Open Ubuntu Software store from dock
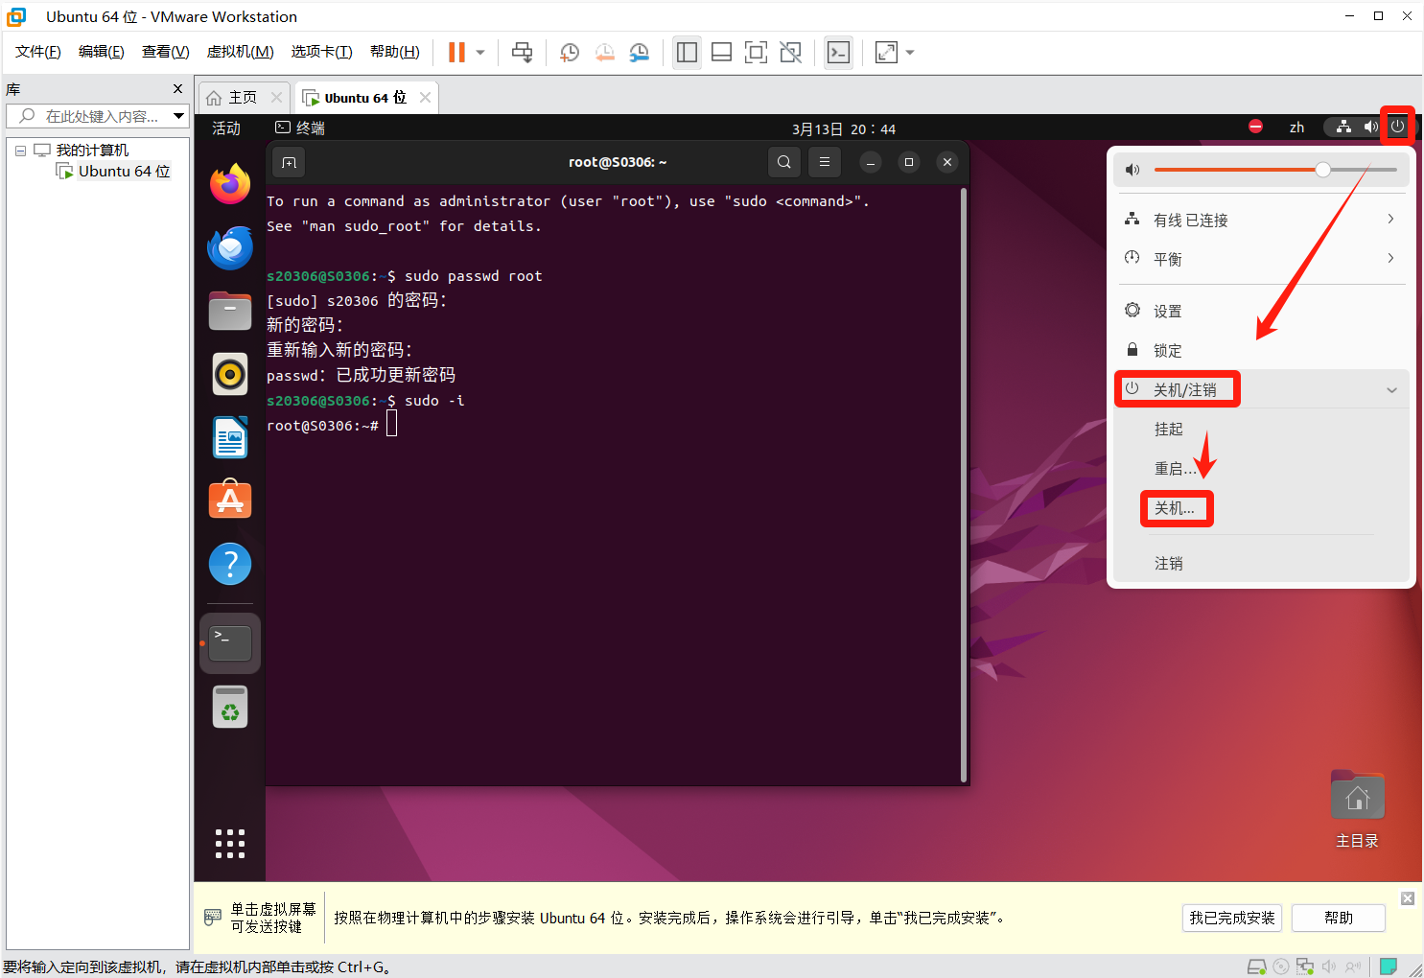Screen dimensions: 1424x978 230,500
